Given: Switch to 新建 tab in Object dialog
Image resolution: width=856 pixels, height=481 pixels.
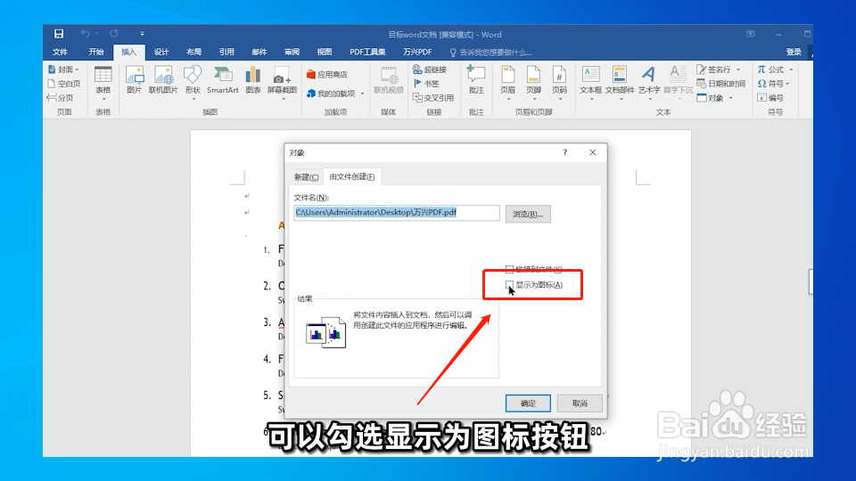Looking at the screenshot, I should pos(306,176).
